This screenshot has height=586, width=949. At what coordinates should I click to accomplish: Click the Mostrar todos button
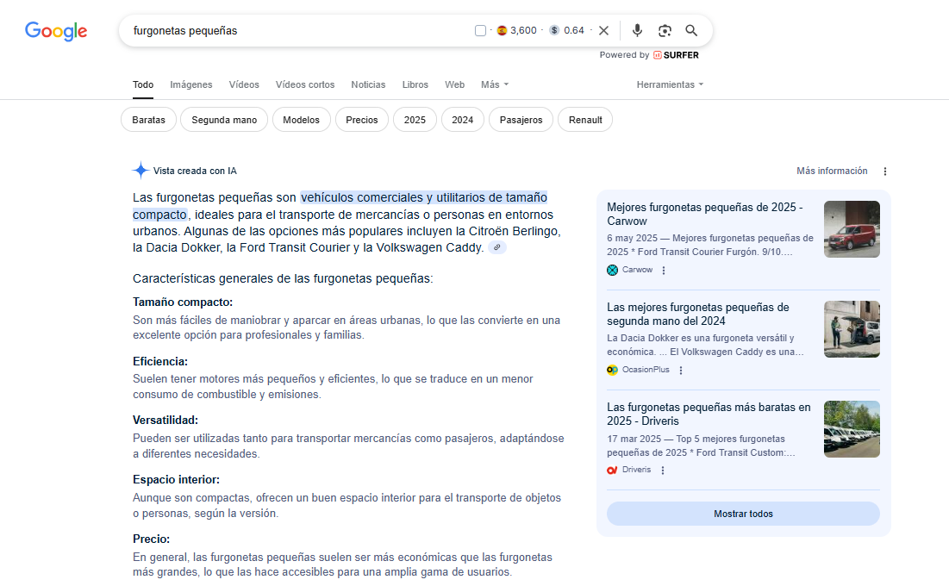743,514
